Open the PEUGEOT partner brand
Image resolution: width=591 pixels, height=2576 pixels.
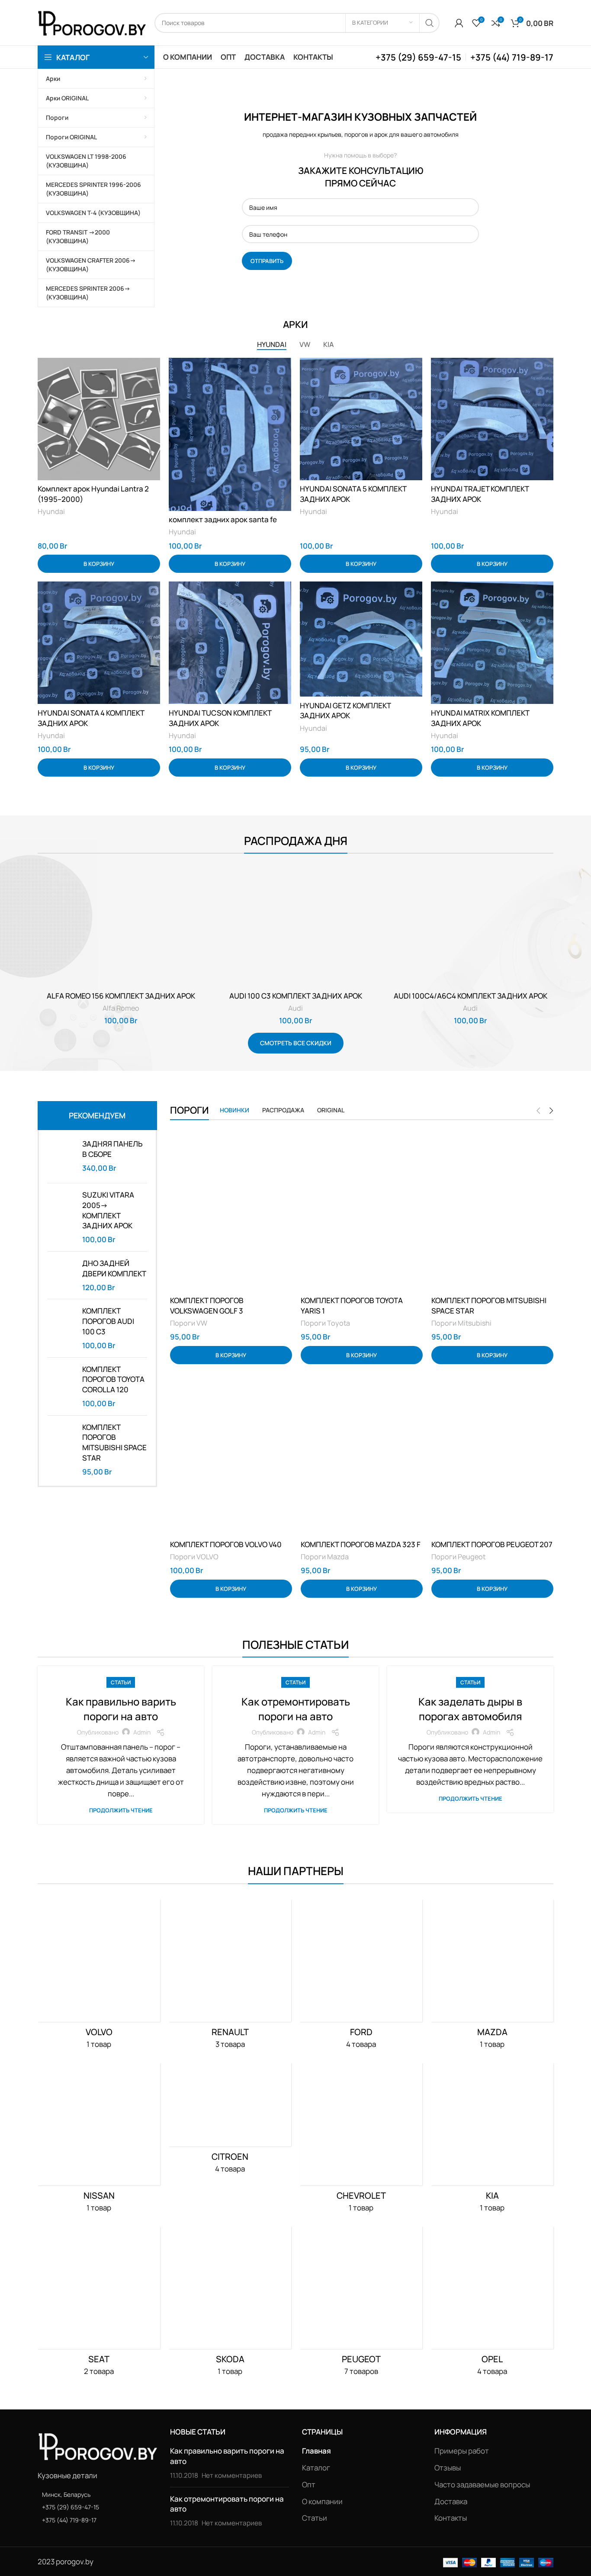pyautogui.click(x=361, y=2359)
